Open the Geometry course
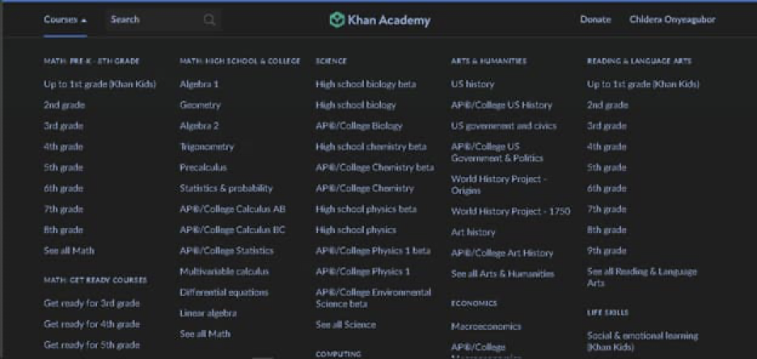 point(200,105)
